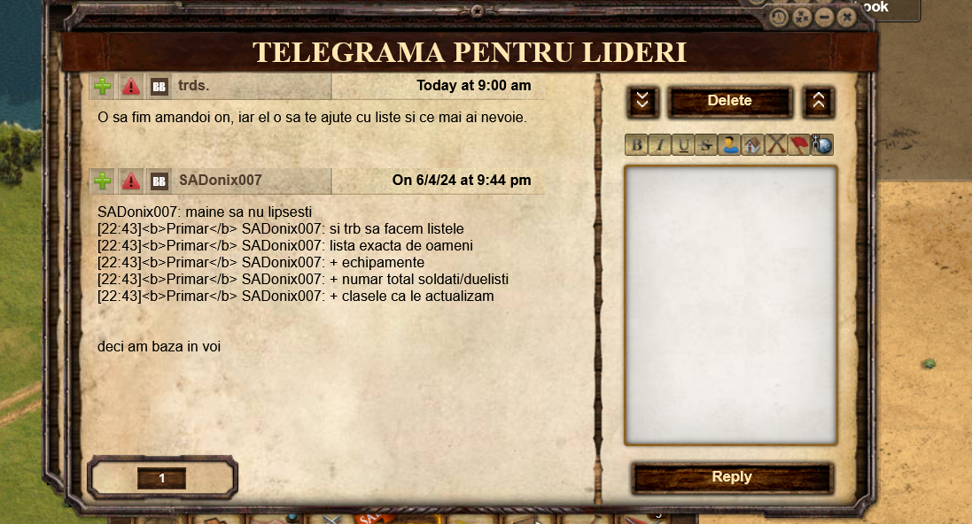Jump to bottom with double-down chevron
The height and width of the screenshot is (524, 972).
642,102
